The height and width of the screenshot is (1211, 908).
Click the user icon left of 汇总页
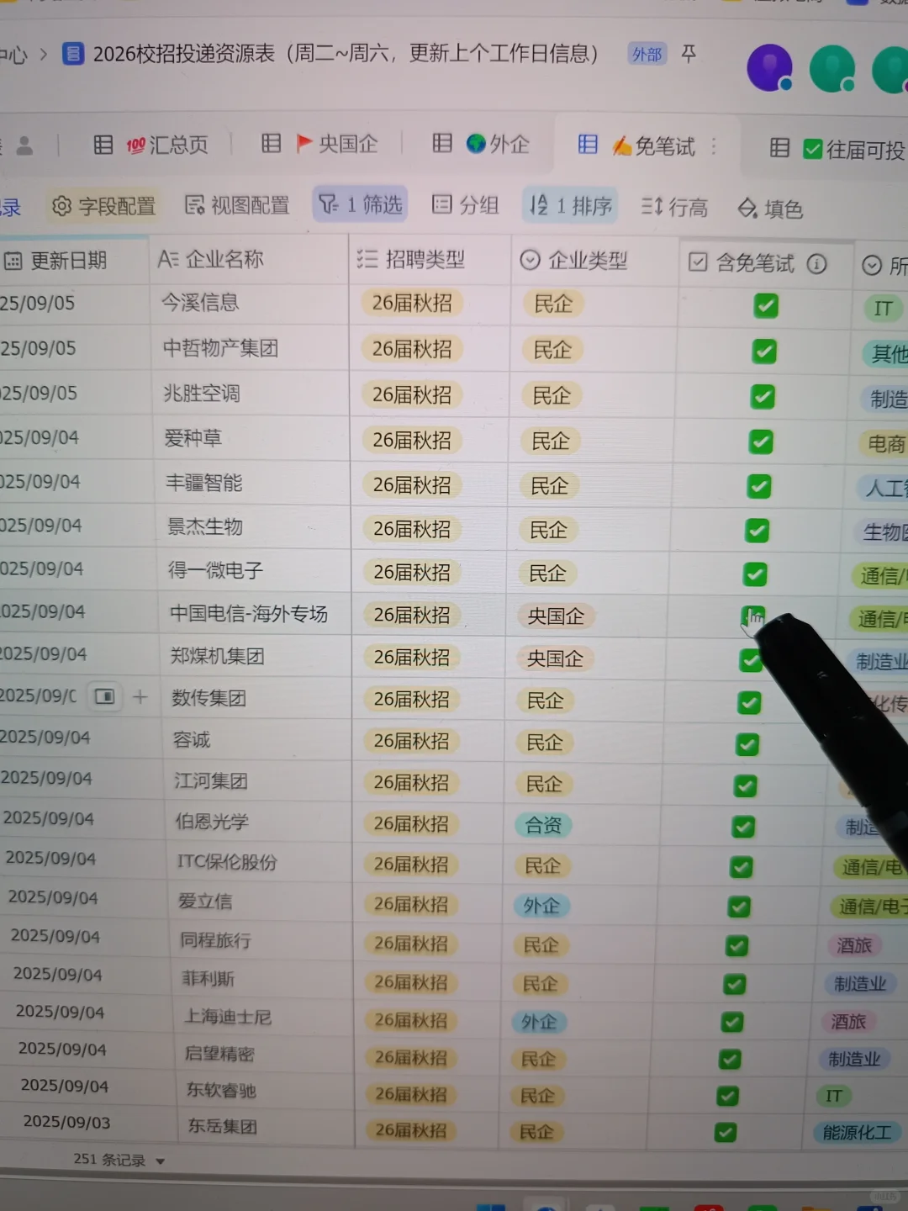pos(24,145)
